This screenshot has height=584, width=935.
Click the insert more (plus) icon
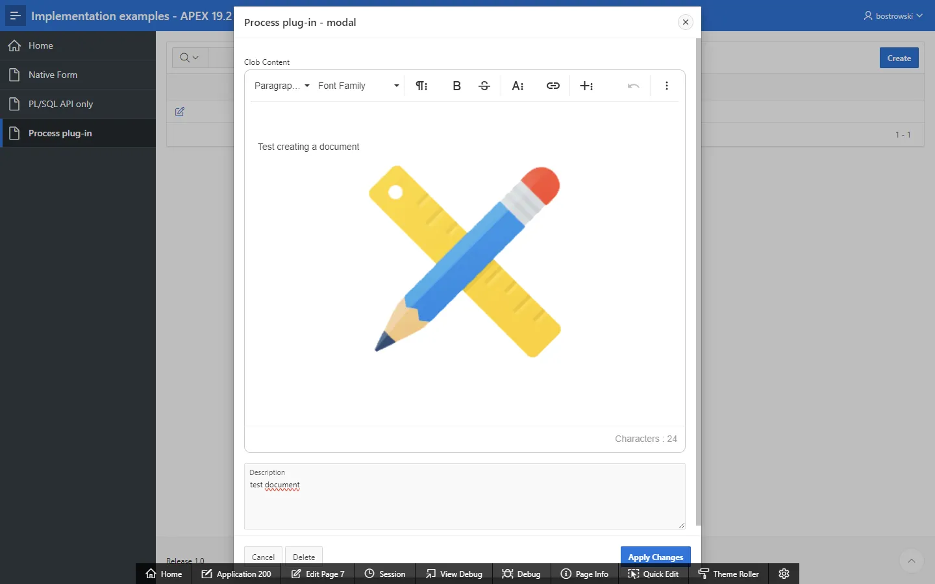point(586,86)
